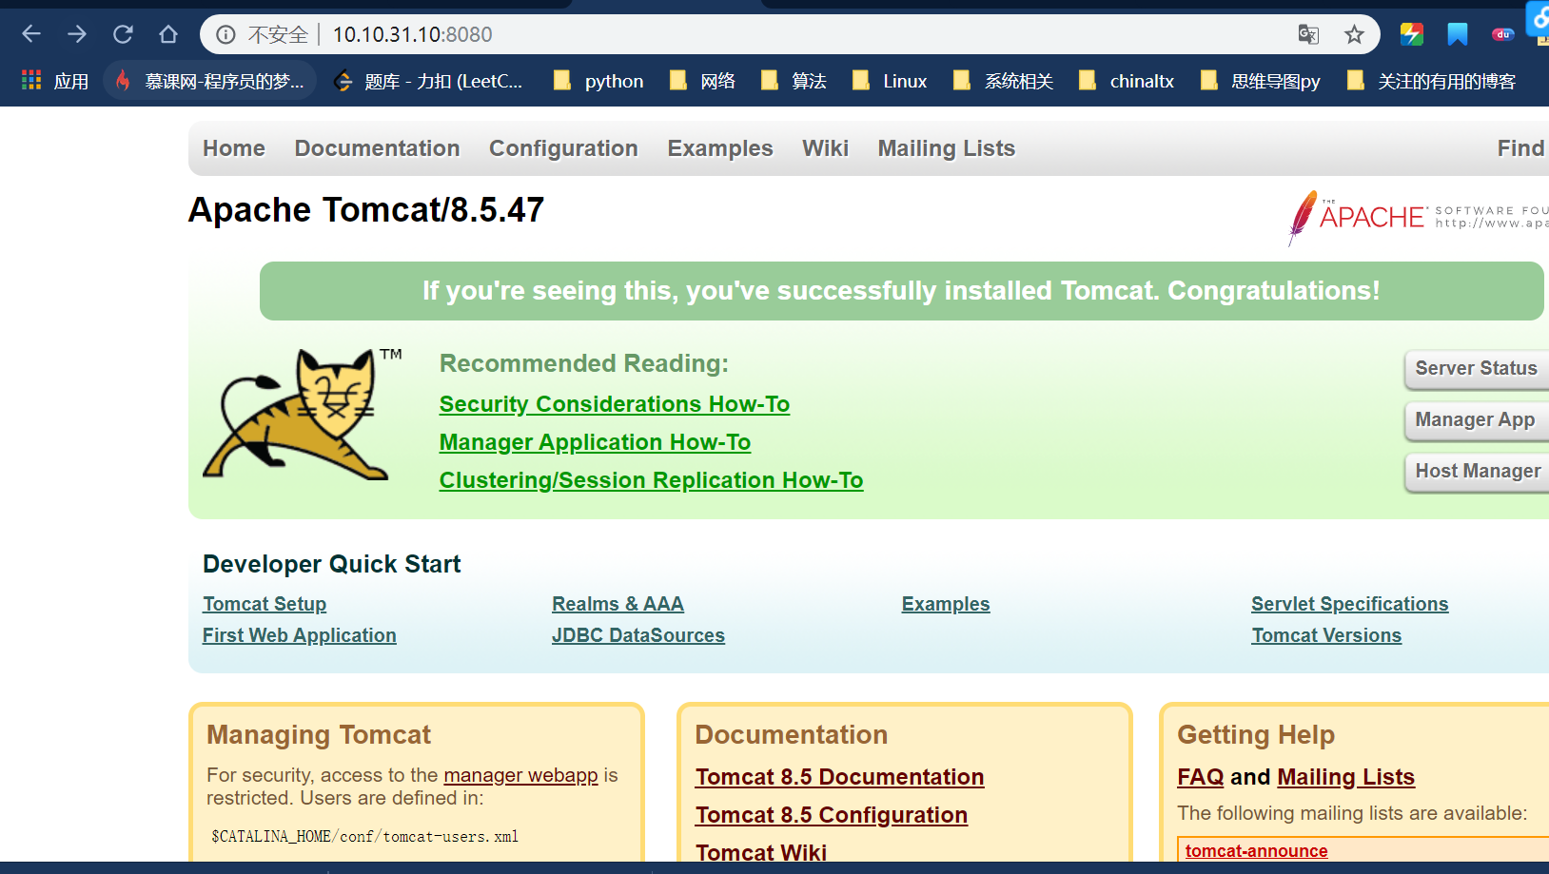Open the Tomcat Wiki link
Screen dimensions: 1549x874
tap(761, 852)
